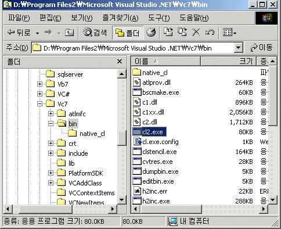Click folder tree scroll up arrow
This screenshot has width=281, height=229.
pyautogui.click(x=122, y=74)
